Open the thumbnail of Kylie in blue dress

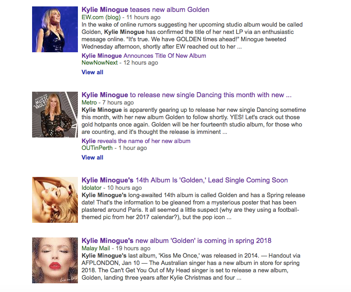(55, 29)
